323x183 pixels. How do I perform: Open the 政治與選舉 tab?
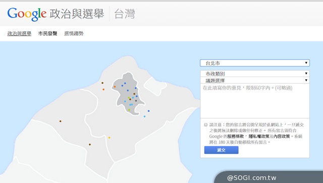click(x=19, y=33)
